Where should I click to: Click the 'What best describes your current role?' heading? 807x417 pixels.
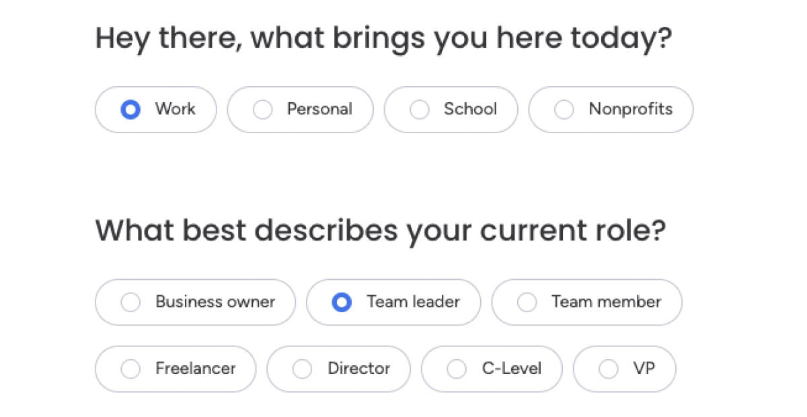pos(380,231)
